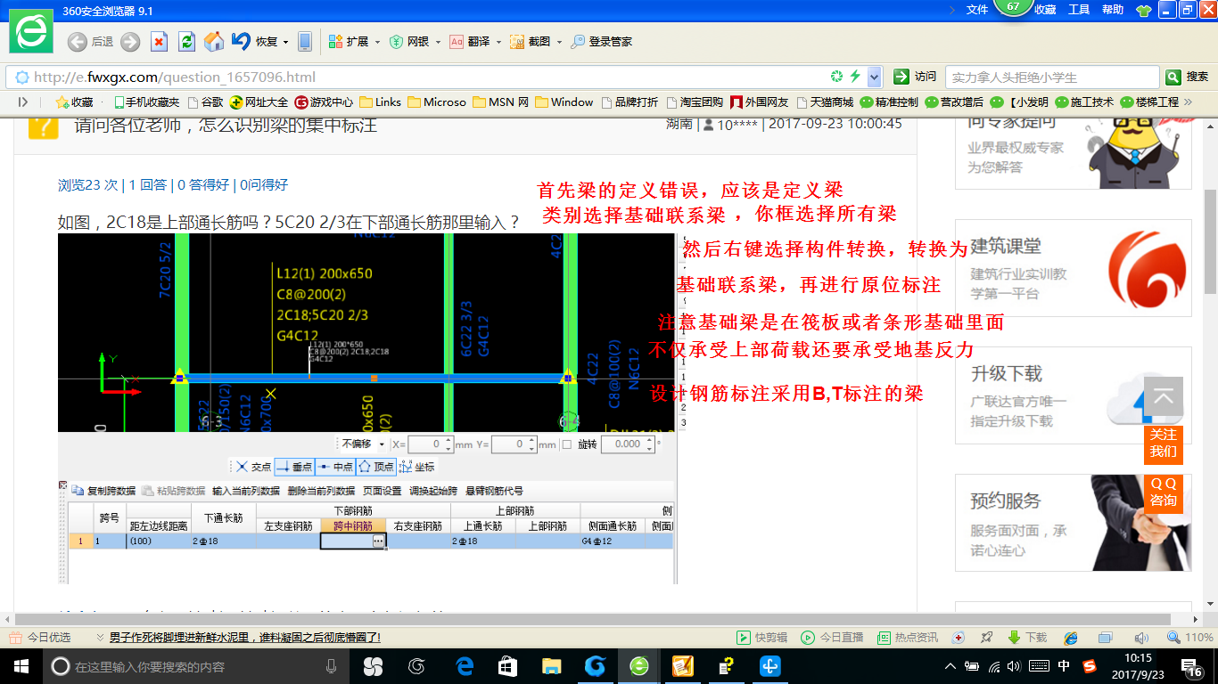Click the green 67 speed-up ball

coord(1013,7)
